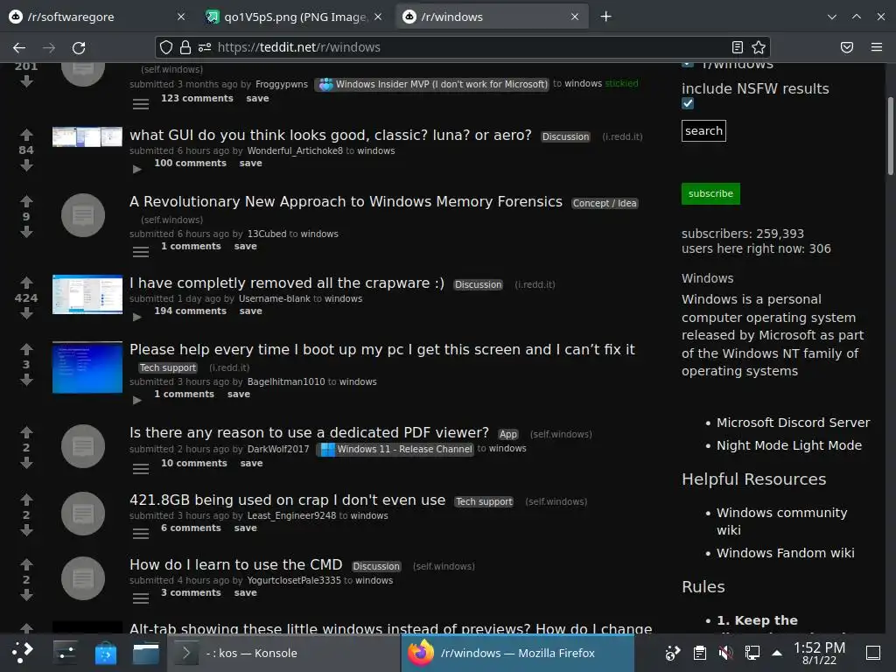The image size is (896, 672).
Task: Open Windows Fandom wiki link
Action: [786, 553]
